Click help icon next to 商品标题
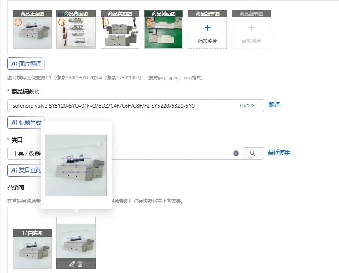The height and width of the screenshot is (273, 339). (x=37, y=92)
